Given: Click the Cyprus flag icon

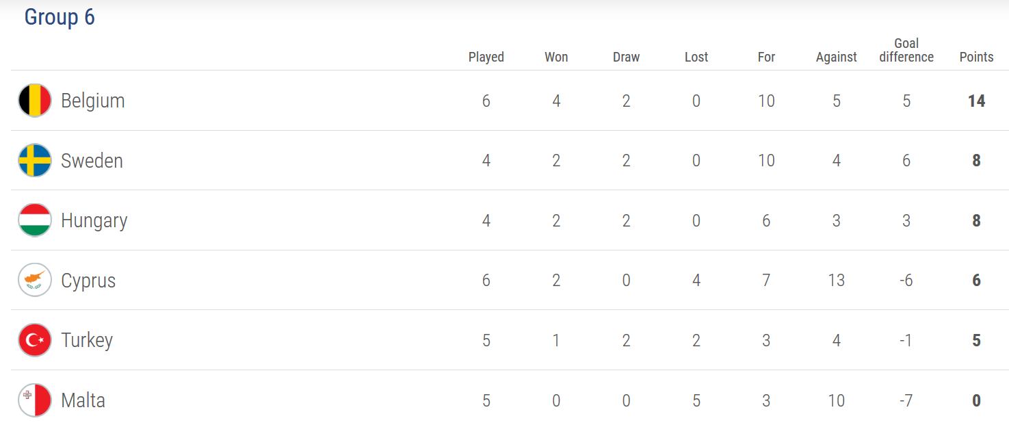Looking at the screenshot, I should click(35, 280).
